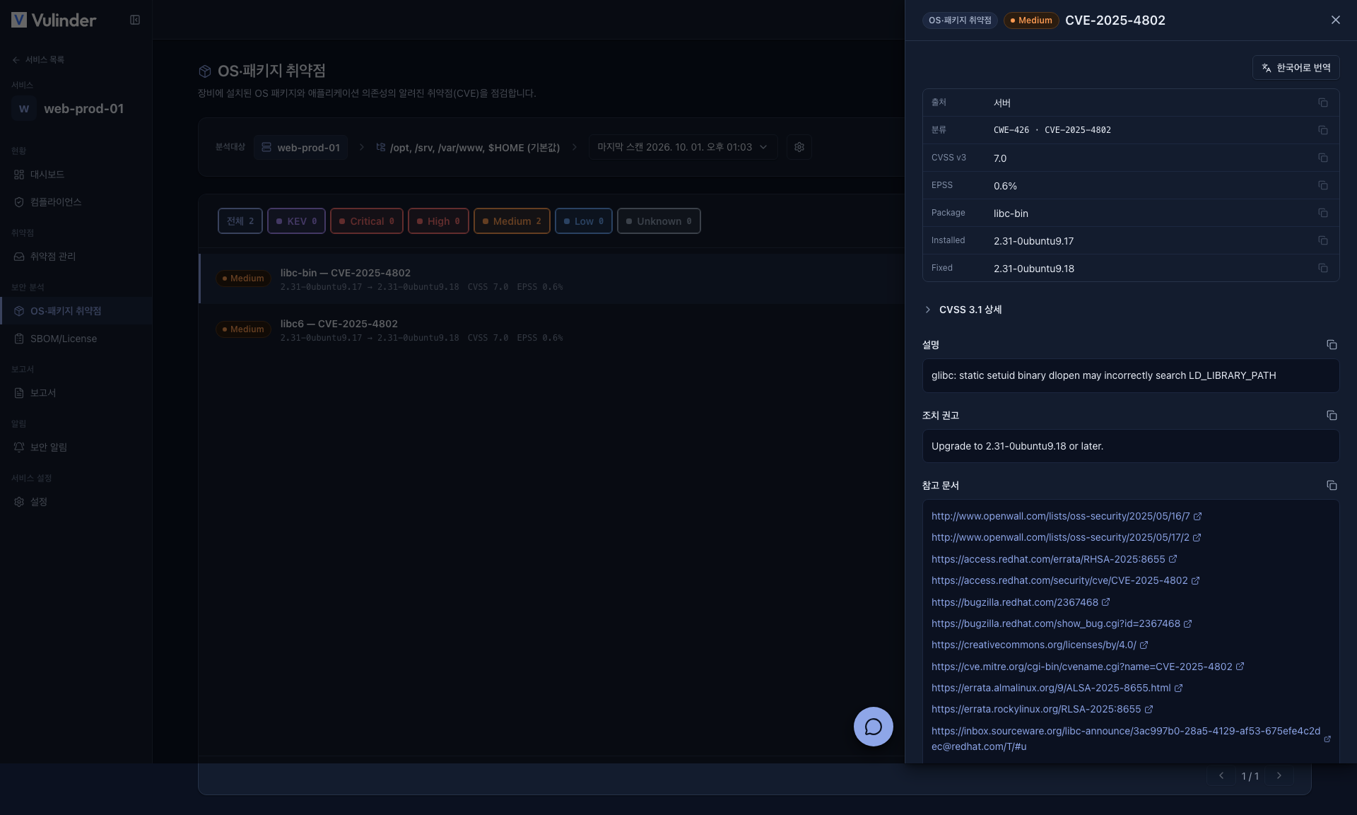The height and width of the screenshot is (815, 1357).
Task: Close the CVE-2025-4802 detail panel
Action: tap(1335, 20)
